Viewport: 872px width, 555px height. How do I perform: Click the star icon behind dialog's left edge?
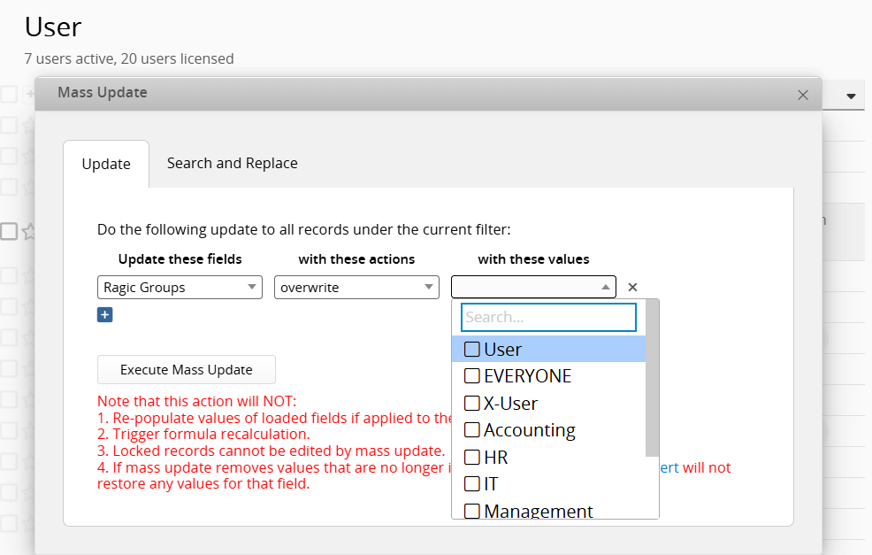coord(29,231)
